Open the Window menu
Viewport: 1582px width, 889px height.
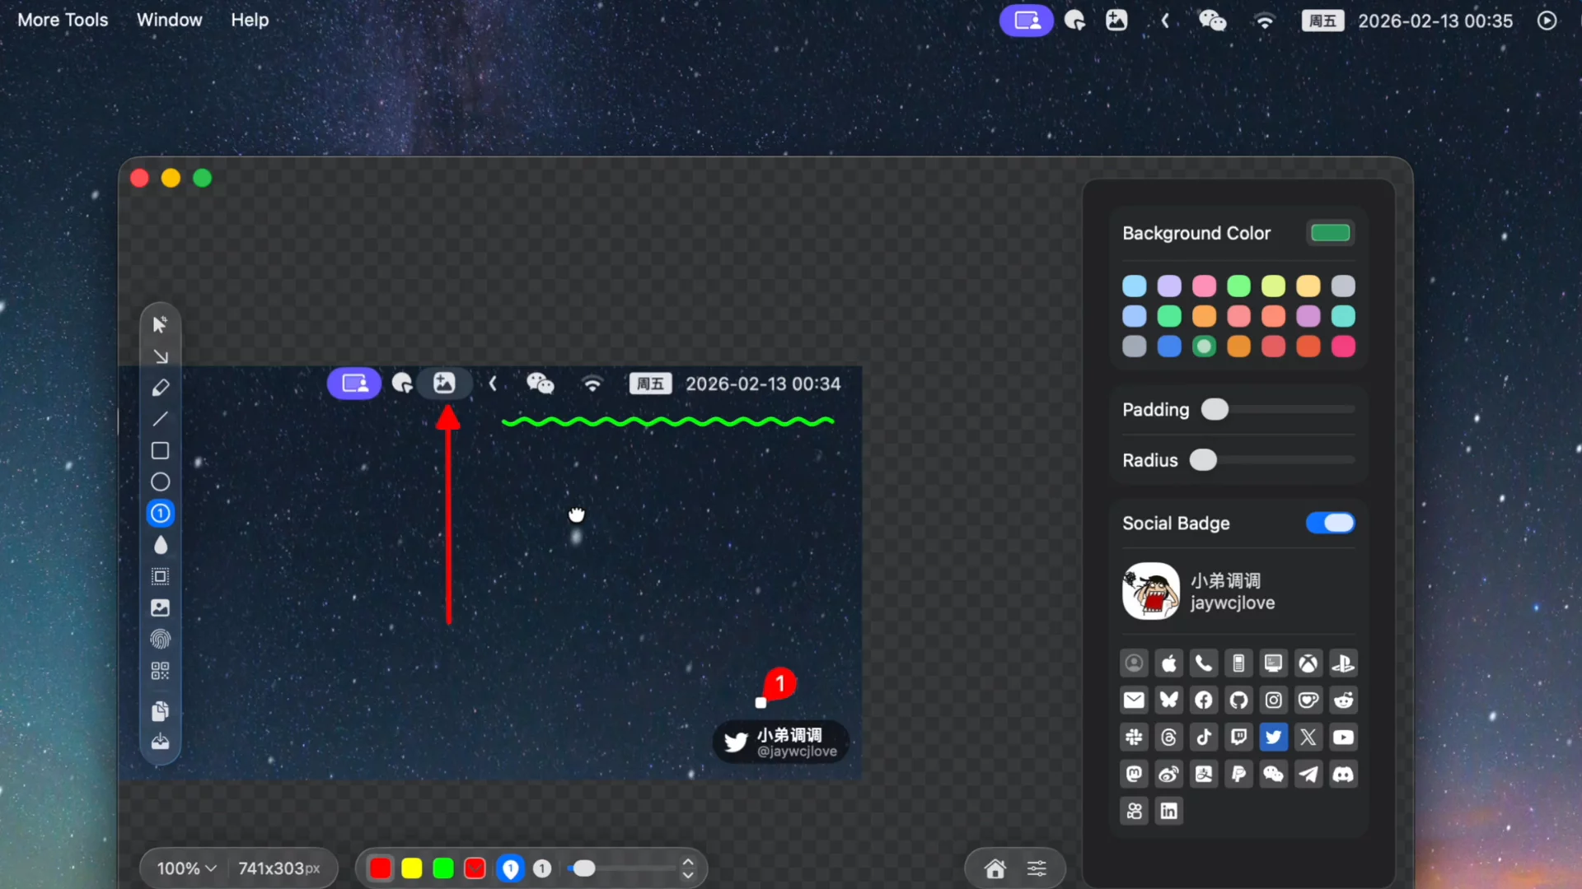tap(169, 20)
